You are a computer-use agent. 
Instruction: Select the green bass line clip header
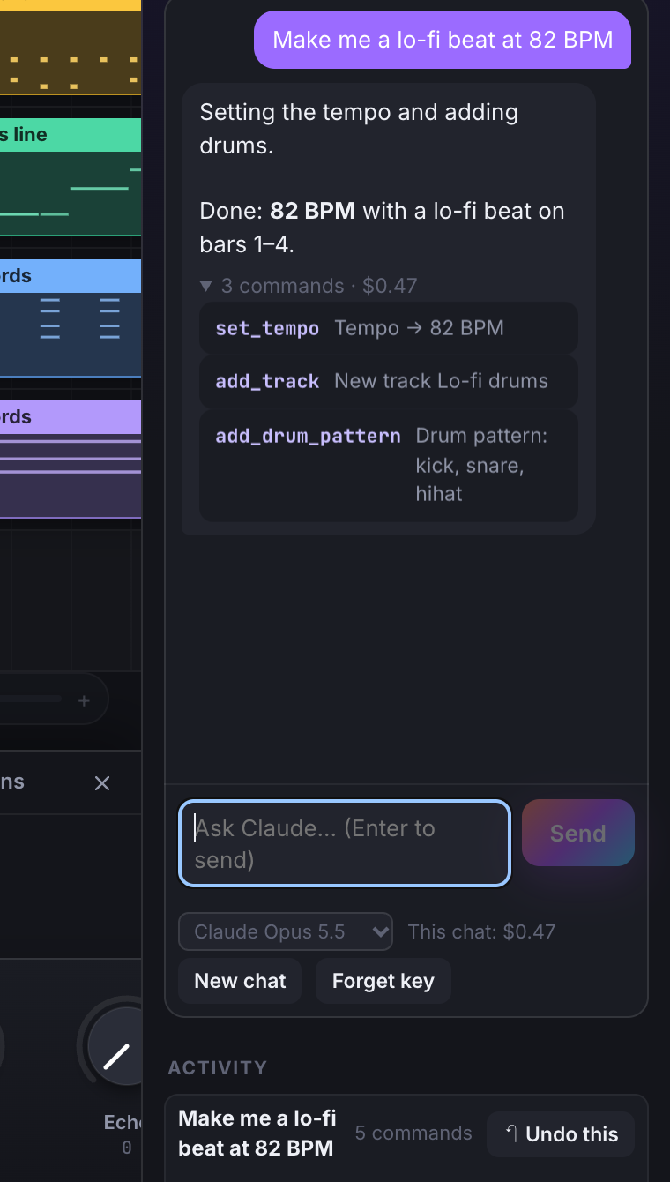click(71, 135)
